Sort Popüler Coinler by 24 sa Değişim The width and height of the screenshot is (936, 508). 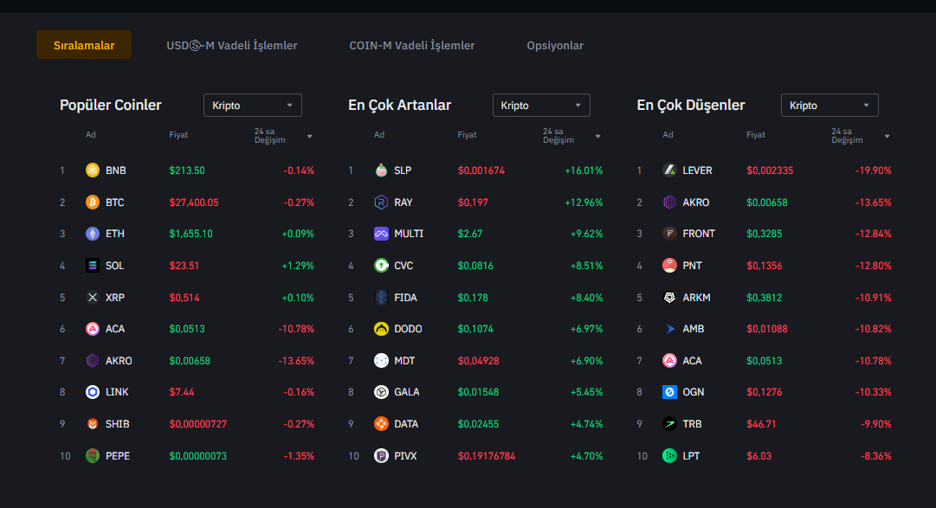309,137
